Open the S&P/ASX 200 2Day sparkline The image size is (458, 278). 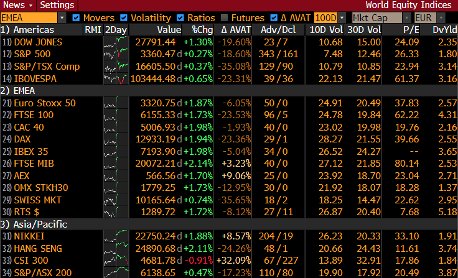pos(116,272)
